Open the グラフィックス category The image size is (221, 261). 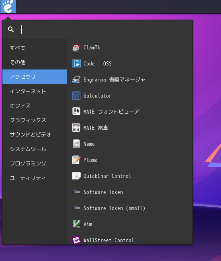(35, 120)
